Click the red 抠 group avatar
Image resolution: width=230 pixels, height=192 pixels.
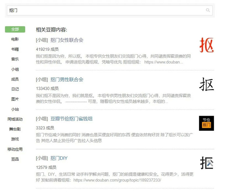click(x=207, y=45)
